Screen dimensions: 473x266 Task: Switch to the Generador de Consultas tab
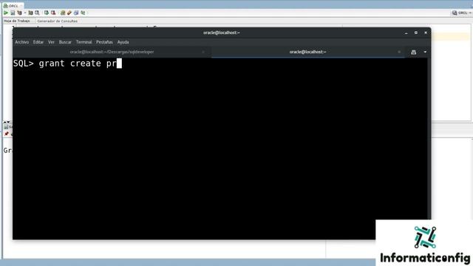coord(58,21)
